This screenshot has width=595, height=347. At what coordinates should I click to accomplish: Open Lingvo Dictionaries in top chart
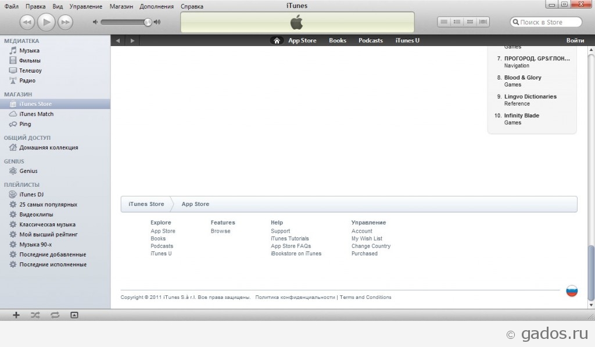(530, 96)
